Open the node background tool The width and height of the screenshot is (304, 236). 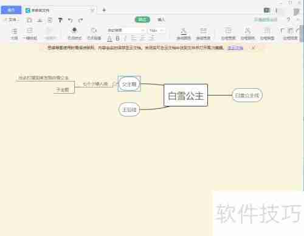pyautogui.click(x=94, y=34)
